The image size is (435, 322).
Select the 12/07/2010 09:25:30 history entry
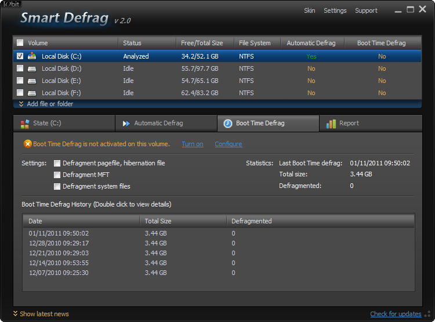(x=219, y=273)
